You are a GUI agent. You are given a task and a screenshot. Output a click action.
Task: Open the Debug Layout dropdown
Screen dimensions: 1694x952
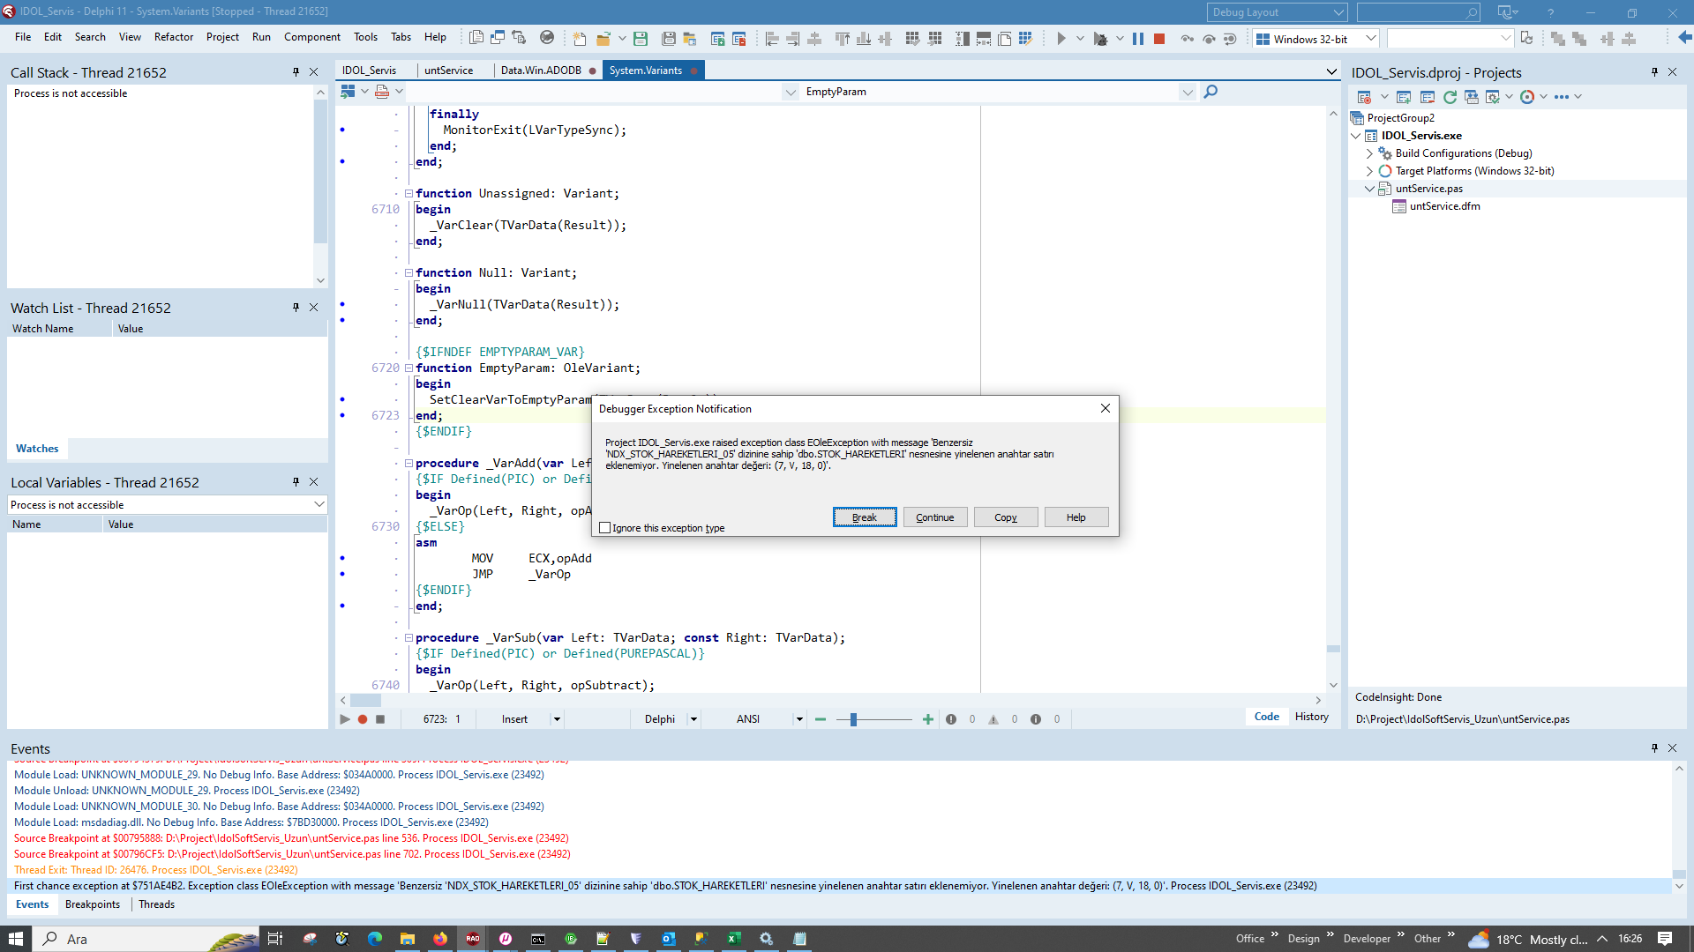(1338, 12)
